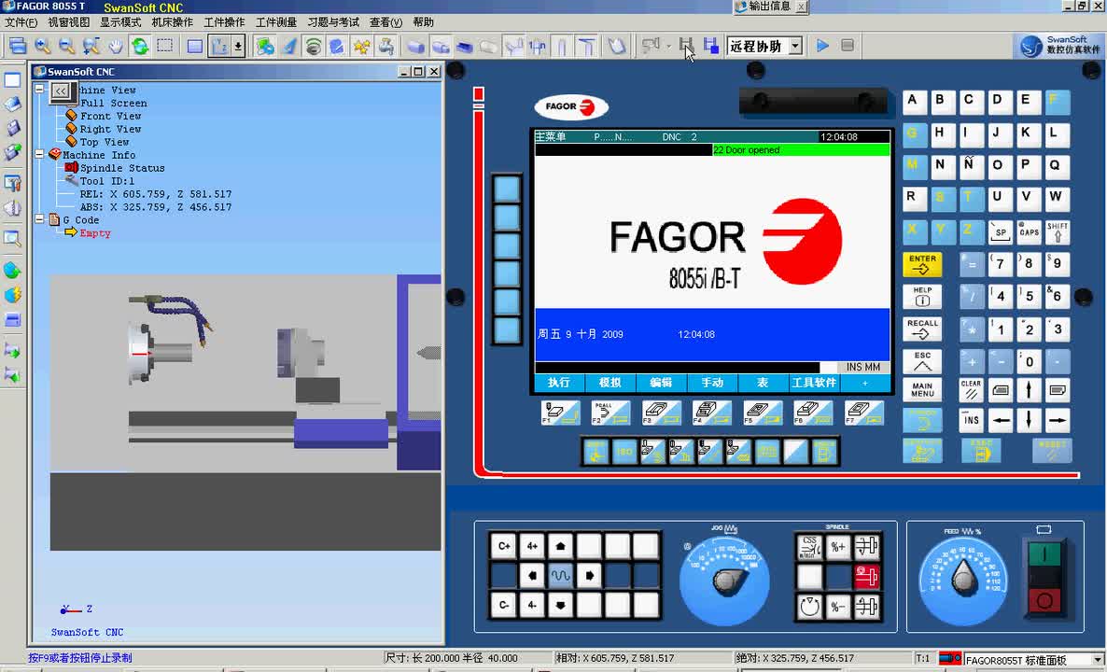This screenshot has height=672, width=1107.
Task: Select the pan hand tool
Action: click(116, 47)
